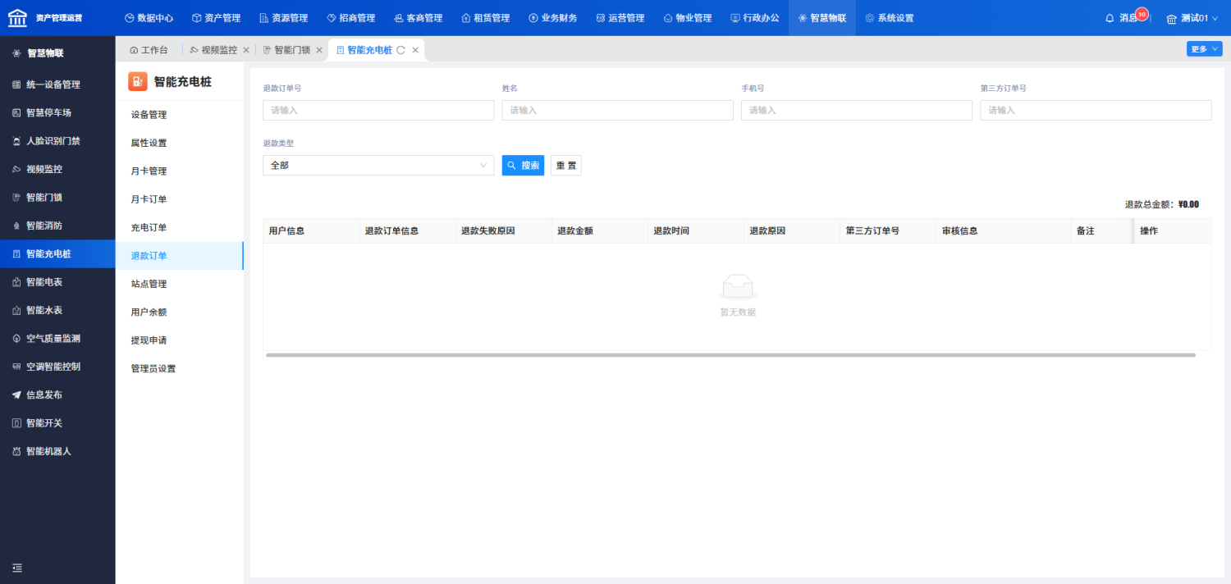Viewport: 1231px width, 584px height.
Task: Open 信息发布 in sidebar
Action: coord(57,395)
